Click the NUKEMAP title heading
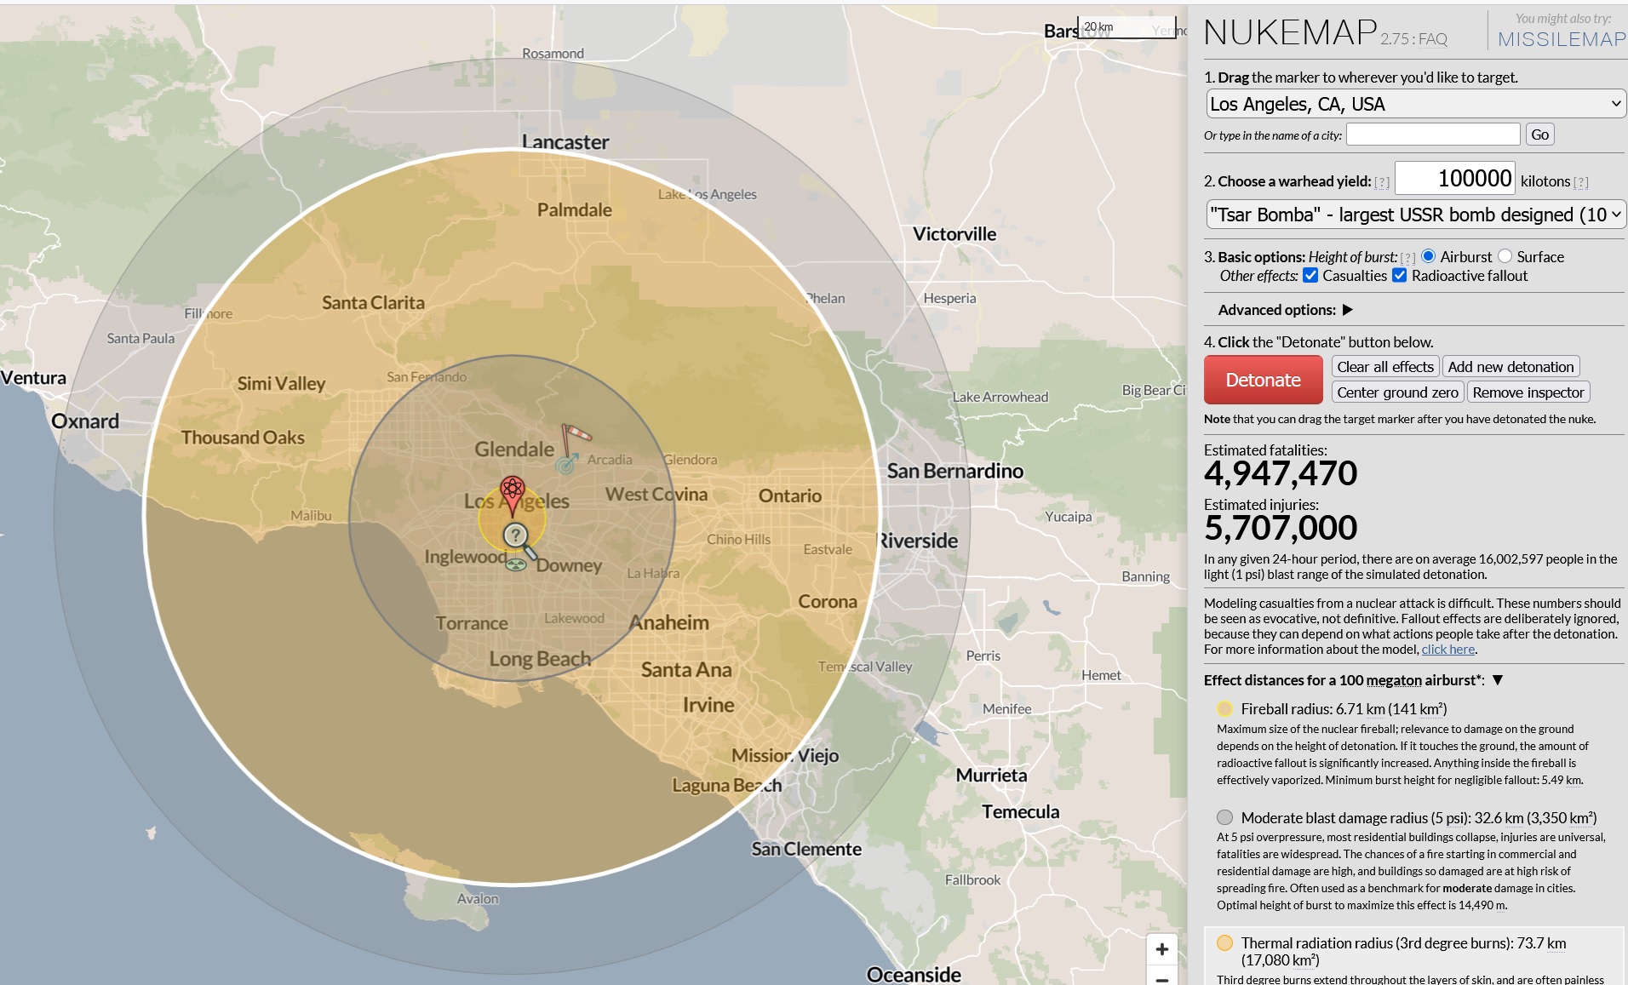 point(1290,32)
